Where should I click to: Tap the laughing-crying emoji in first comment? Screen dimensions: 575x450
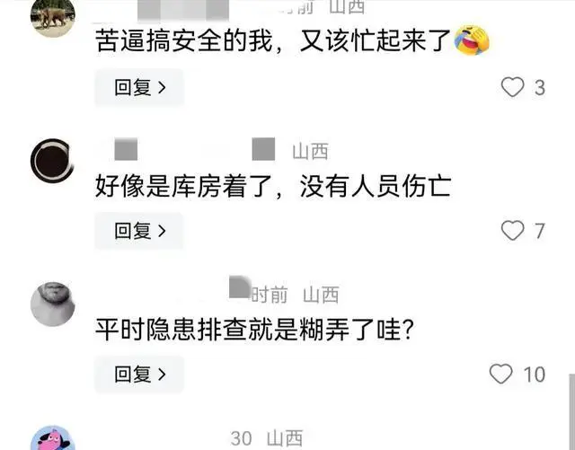pos(472,40)
